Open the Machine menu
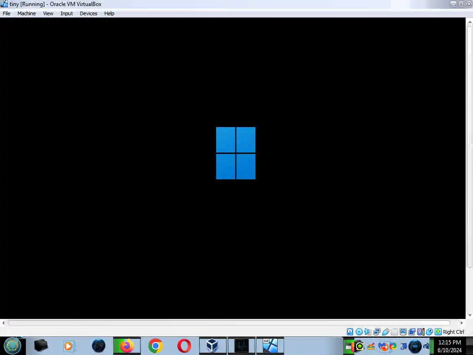Image resolution: width=473 pixels, height=355 pixels. click(26, 13)
